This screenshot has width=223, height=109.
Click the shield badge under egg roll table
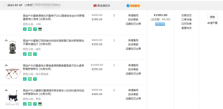pyautogui.click(x=30, y=79)
